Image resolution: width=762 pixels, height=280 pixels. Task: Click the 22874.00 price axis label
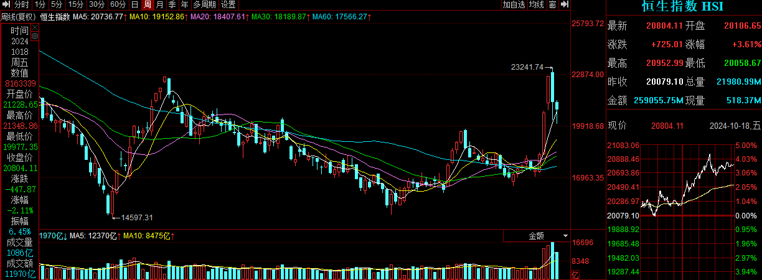[x=588, y=75]
